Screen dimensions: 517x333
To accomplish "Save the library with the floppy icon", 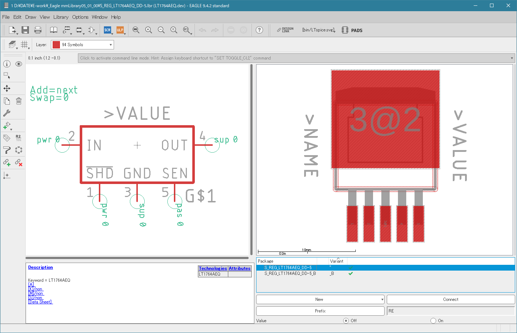I will pyautogui.click(x=25, y=30).
